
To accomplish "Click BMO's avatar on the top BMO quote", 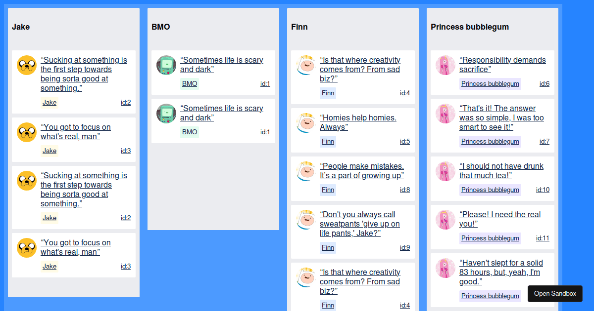I will pyautogui.click(x=166, y=65).
